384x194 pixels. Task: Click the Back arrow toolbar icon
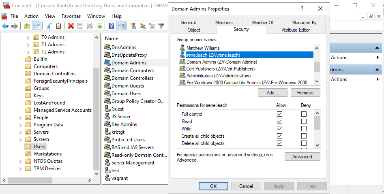[5, 26]
